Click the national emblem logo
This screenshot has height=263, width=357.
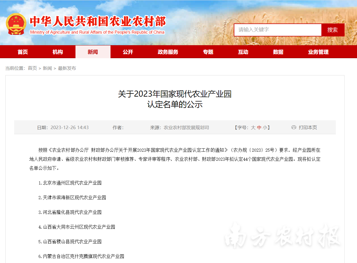pyautogui.click(x=16, y=24)
